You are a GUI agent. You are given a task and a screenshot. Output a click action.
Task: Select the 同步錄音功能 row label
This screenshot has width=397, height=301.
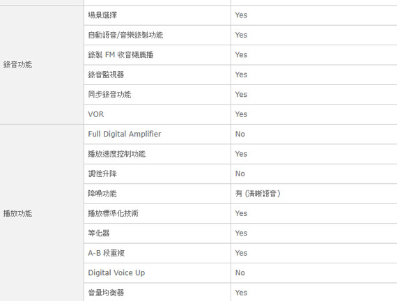[109, 94]
